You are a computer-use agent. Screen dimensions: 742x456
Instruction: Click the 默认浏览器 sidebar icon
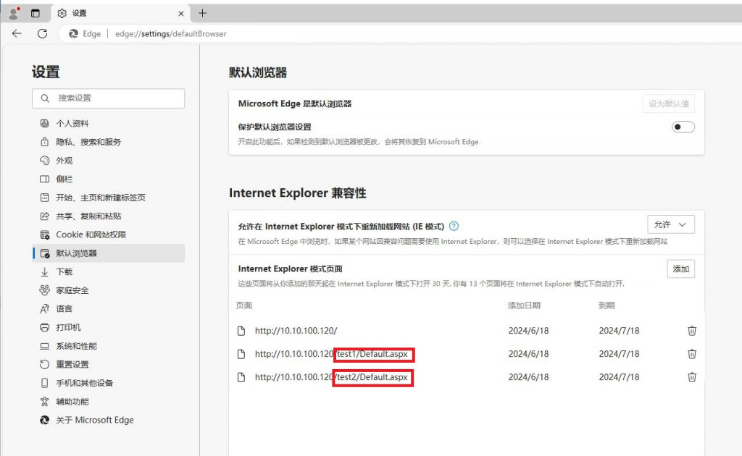tap(44, 253)
